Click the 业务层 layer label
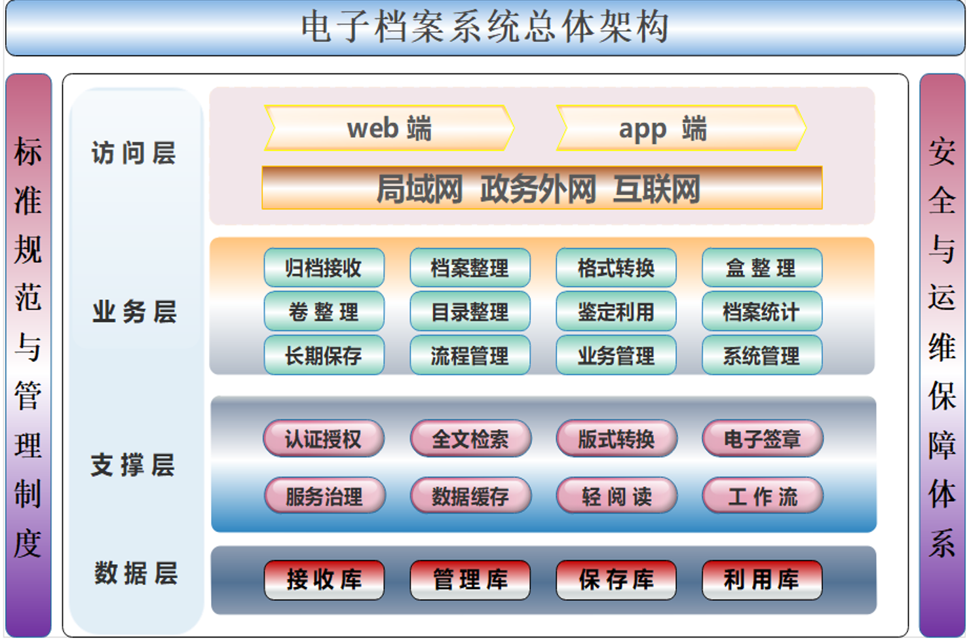Image resolution: width=969 pixels, height=642 pixels. coord(134,312)
